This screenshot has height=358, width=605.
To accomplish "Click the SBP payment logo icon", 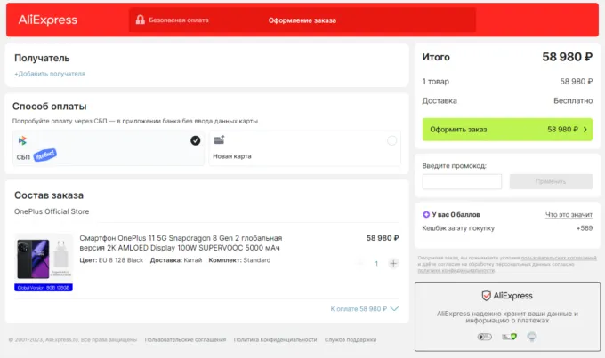I will tap(22, 140).
